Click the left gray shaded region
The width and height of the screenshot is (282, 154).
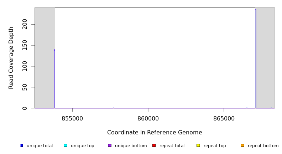tap(45, 57)
